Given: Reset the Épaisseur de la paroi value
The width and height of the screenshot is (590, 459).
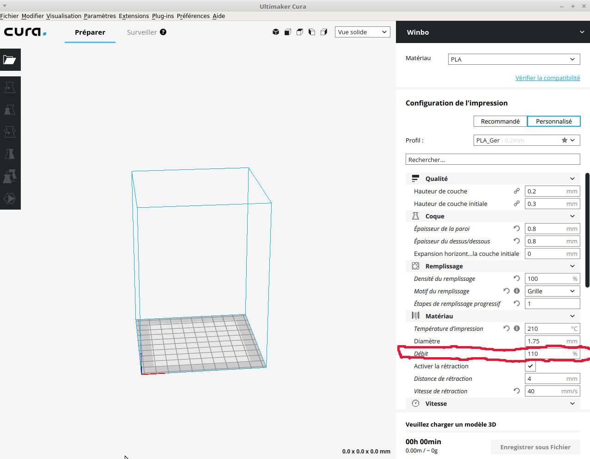Looking at the screenshot, I should point(517,229).
